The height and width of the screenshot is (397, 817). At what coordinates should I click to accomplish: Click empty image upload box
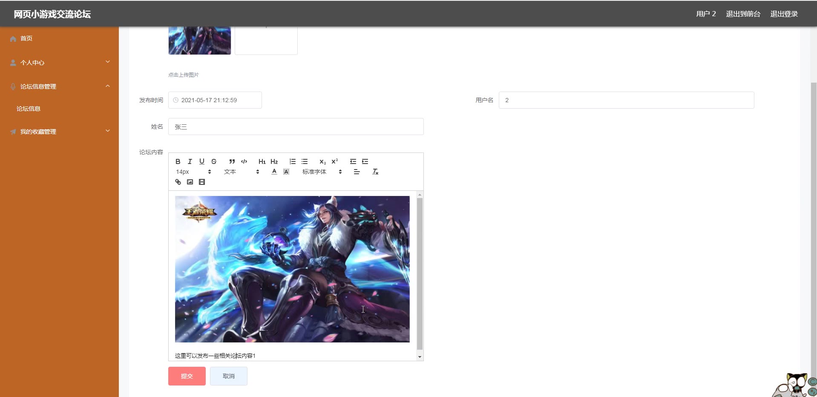(x=266, y=40)
